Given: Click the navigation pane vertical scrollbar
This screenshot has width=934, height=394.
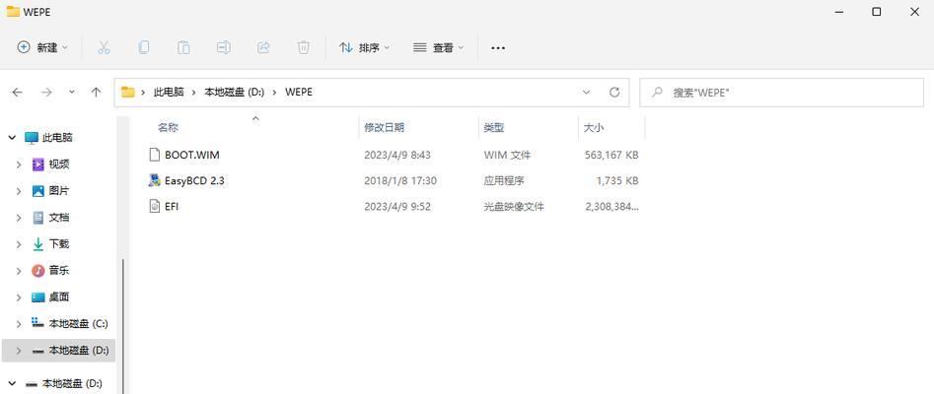Looking at the screenshot, I should (x=123, y=326).
